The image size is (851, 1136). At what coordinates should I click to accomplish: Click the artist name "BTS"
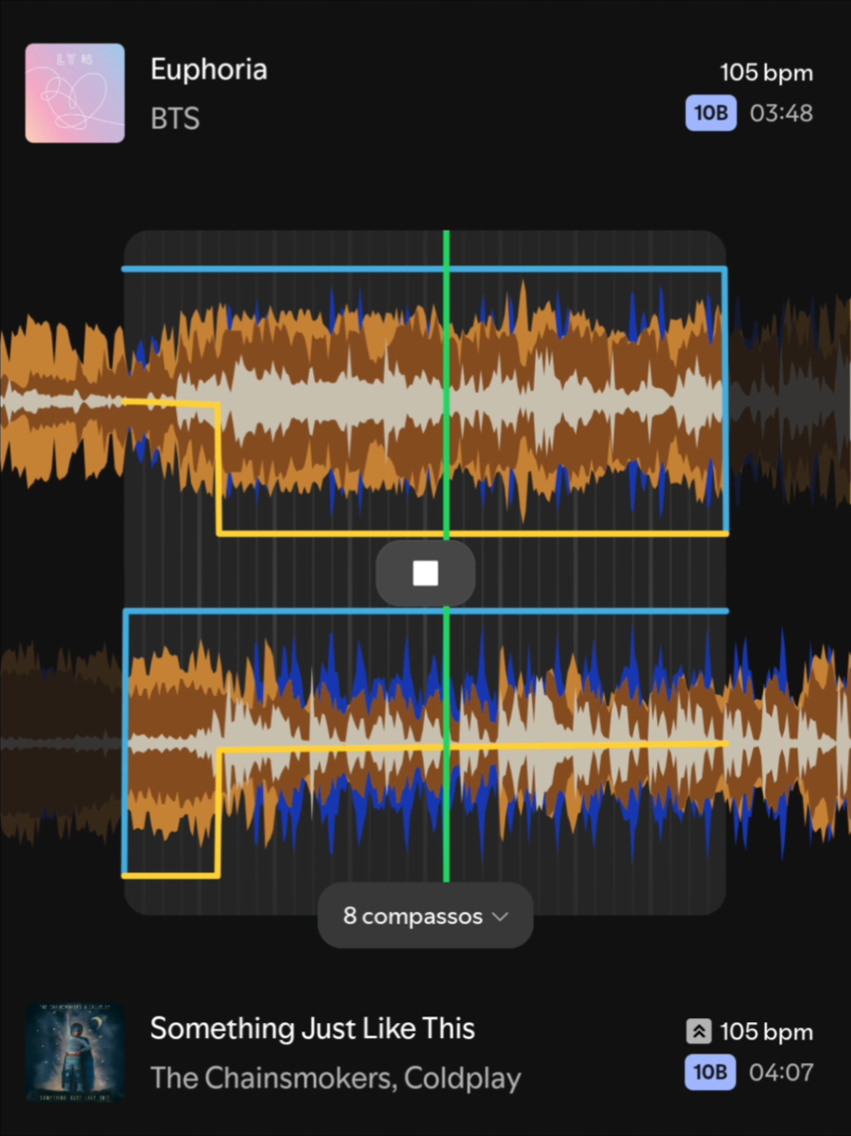pyautogui.click(x=175, y=119)
